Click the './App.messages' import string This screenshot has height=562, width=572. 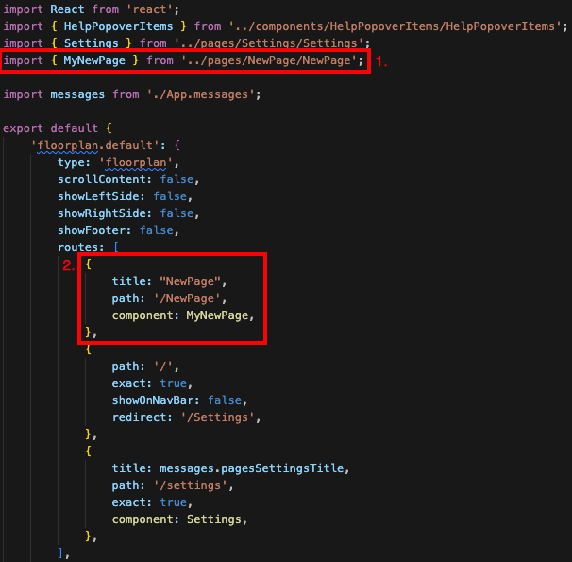point(201,94)
